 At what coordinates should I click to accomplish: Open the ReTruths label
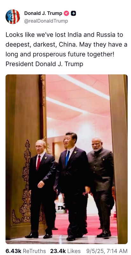34,251
